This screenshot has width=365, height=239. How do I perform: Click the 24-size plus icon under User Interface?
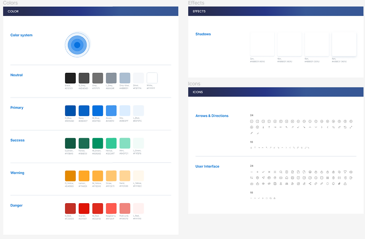[x=258, y=172]
